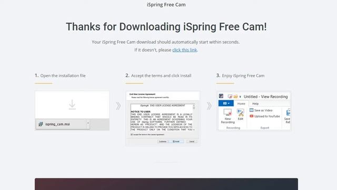Tick the "I accept the terms" checkbox
Screen dimensions: 337x190
click(132, 135)
